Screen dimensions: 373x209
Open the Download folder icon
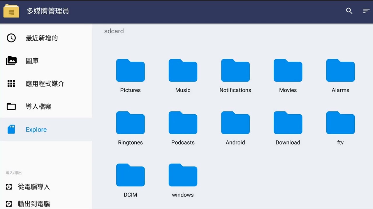[x=288, y=122]
